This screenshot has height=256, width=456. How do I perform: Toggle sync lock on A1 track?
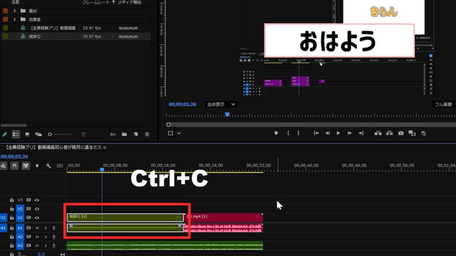(28, 228)
